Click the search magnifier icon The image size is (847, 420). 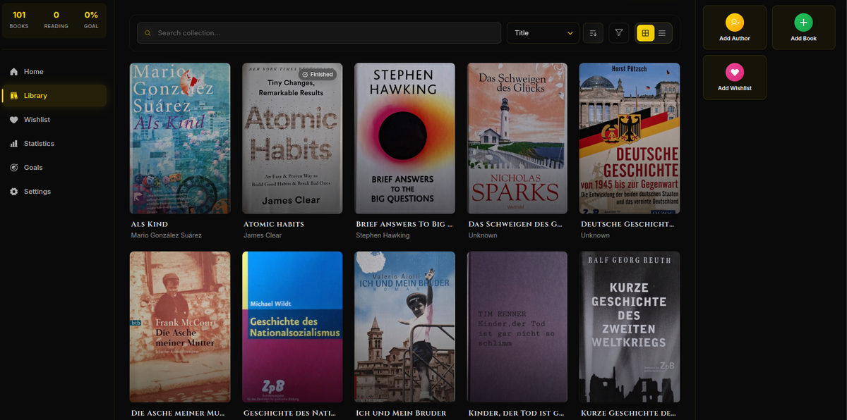(x=148, y=33)
